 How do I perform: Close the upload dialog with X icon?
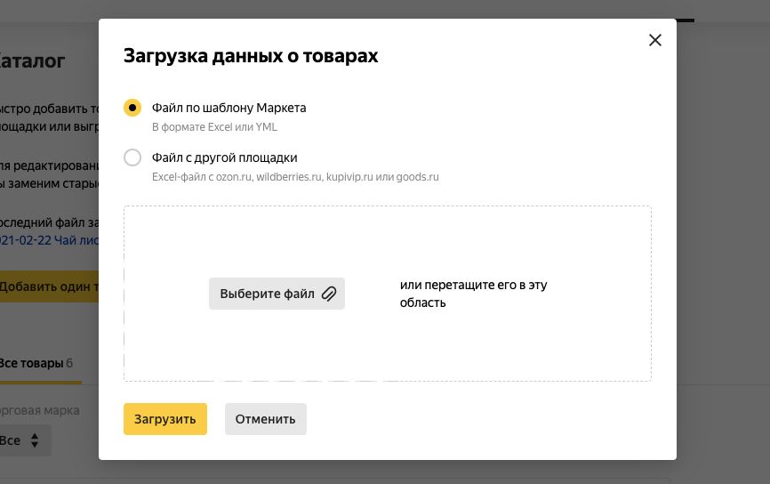(x=655, y=40)
